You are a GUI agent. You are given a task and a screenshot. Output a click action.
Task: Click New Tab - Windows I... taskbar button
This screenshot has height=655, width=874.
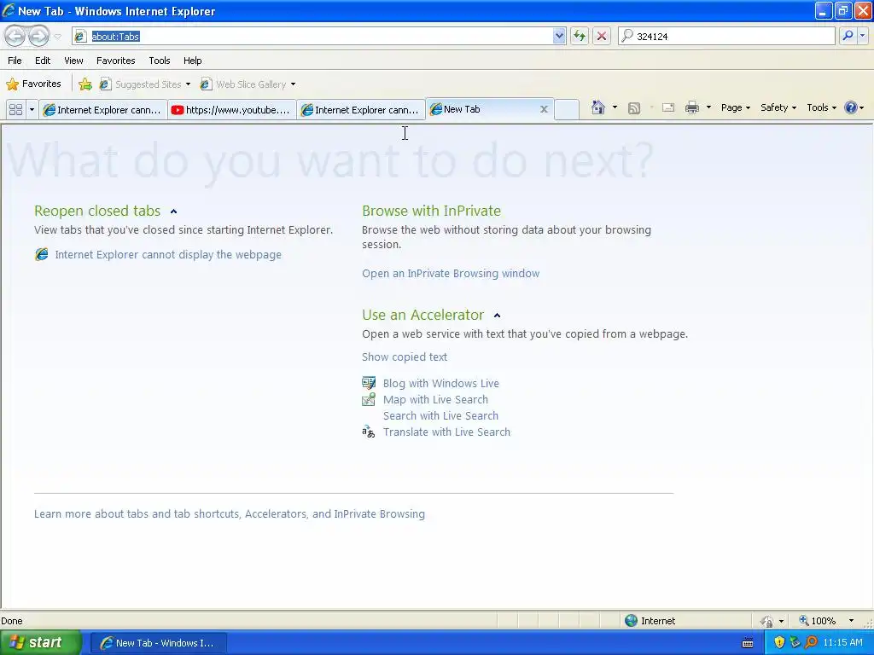point(158,643)
